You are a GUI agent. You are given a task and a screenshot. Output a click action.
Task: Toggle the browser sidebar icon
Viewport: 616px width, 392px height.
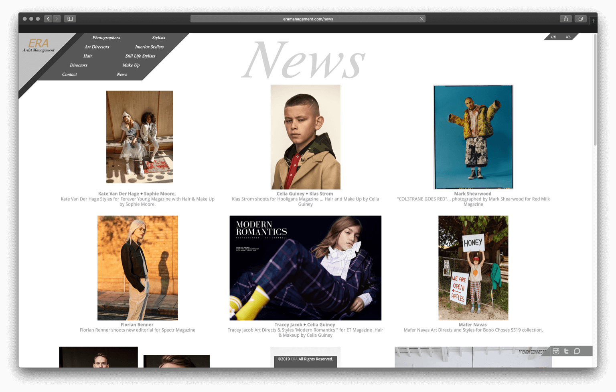point(70,19)
